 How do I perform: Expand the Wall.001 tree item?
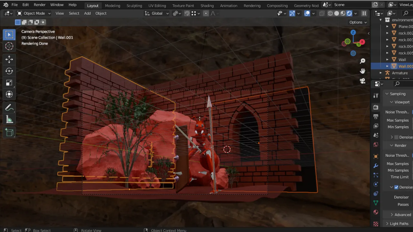[x=388, y=66]
